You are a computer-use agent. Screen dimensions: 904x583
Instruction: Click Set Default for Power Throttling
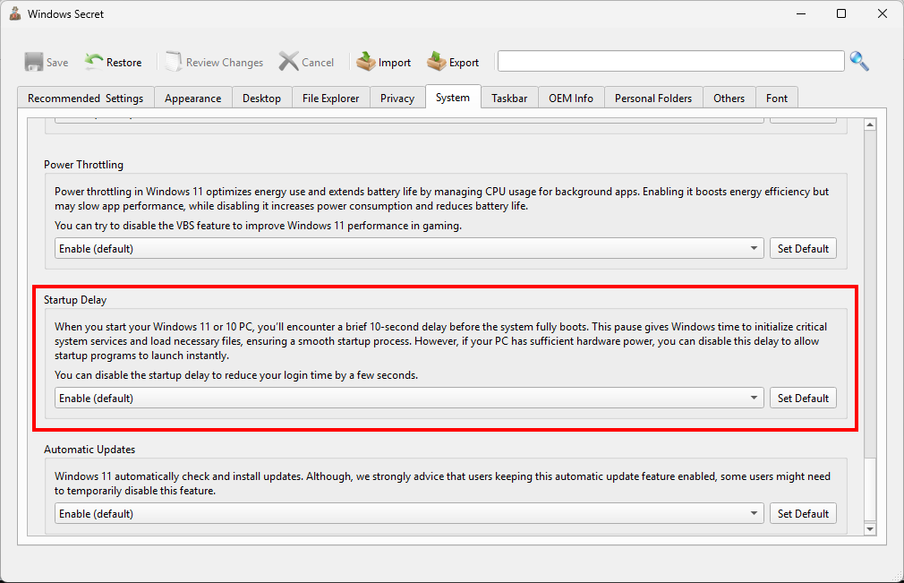pyautogui.click(x=803, y=249)
